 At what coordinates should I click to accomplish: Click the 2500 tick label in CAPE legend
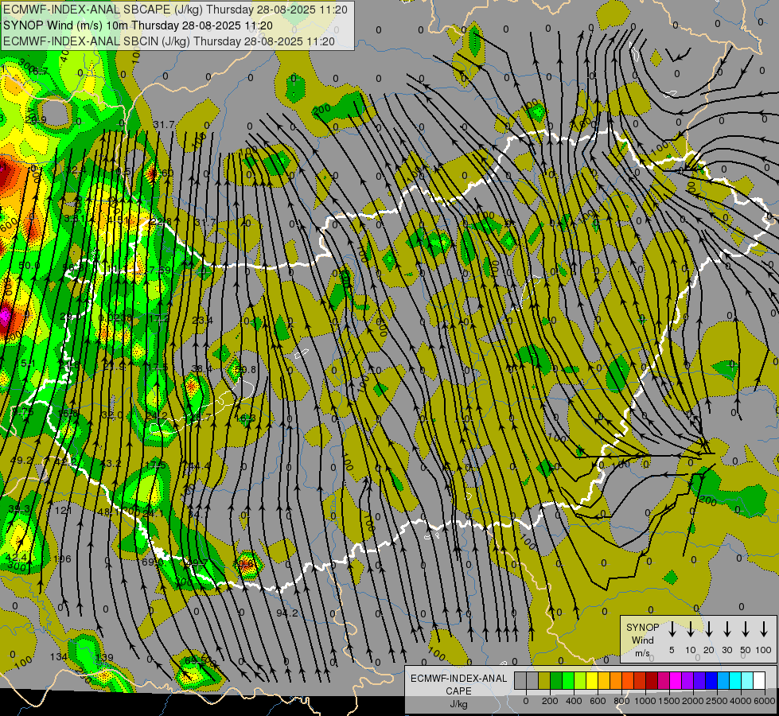pyautogui.click(x=717, y=701)
